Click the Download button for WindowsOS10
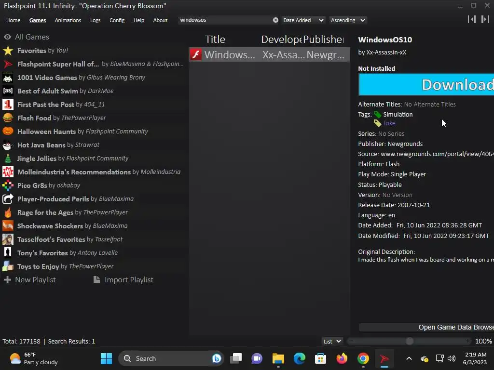The image size is (494, 370). [426, 85]
